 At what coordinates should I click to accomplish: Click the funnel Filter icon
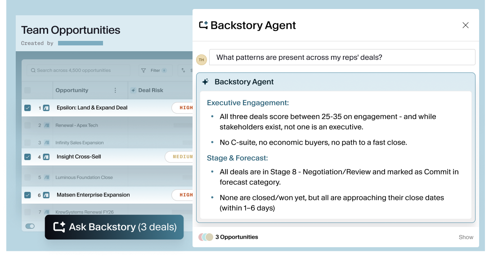[x=144, y=71]
